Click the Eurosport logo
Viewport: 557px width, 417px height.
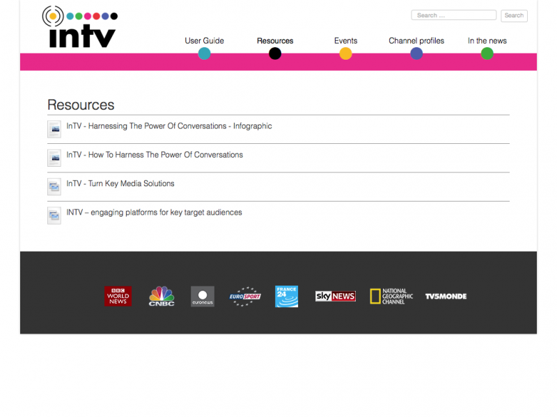tap(245, 297)
